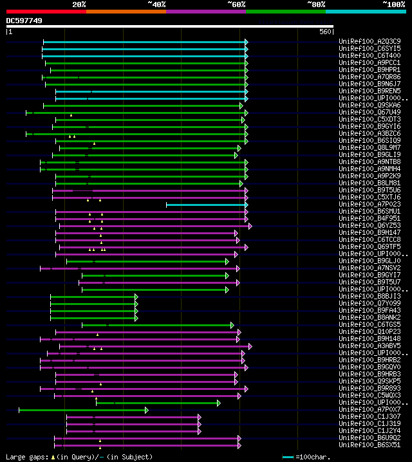Select hit UniRef100_B9N6J7
412x462 pixels.
(x=370, y=84)
